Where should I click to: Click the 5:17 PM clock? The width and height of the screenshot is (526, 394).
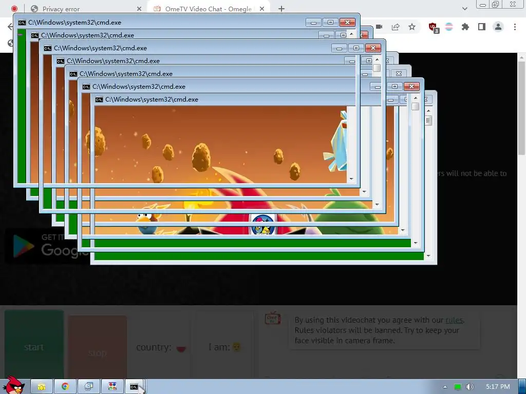(498, 387)
